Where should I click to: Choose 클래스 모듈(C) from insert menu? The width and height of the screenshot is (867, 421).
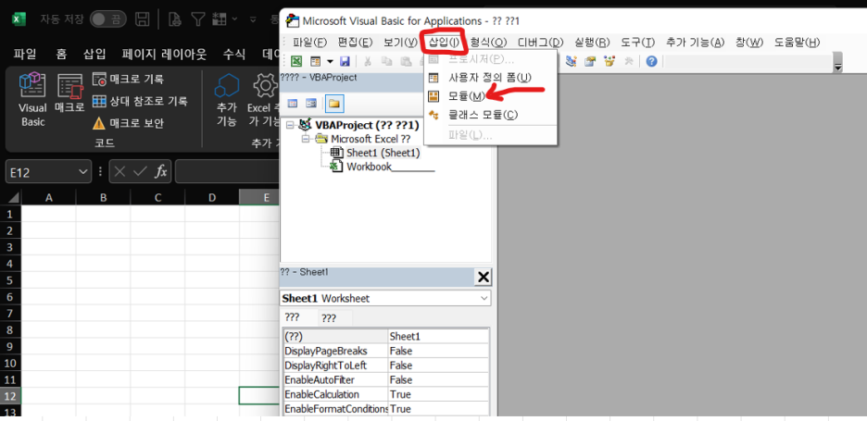point(483,115)
